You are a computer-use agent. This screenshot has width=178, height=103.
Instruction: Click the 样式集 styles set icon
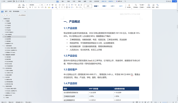(x=129, y=6)
